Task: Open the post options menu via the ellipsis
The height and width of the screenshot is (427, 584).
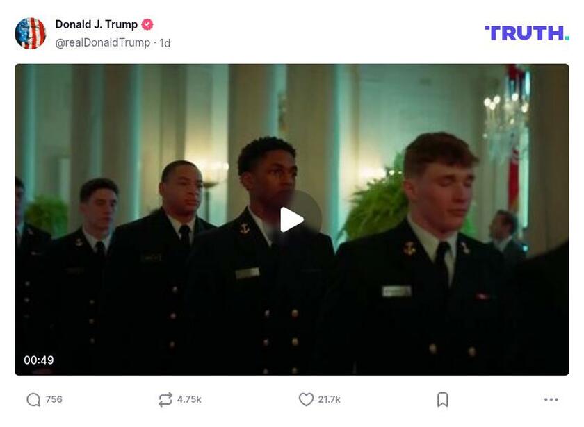Action: point(553,399)
